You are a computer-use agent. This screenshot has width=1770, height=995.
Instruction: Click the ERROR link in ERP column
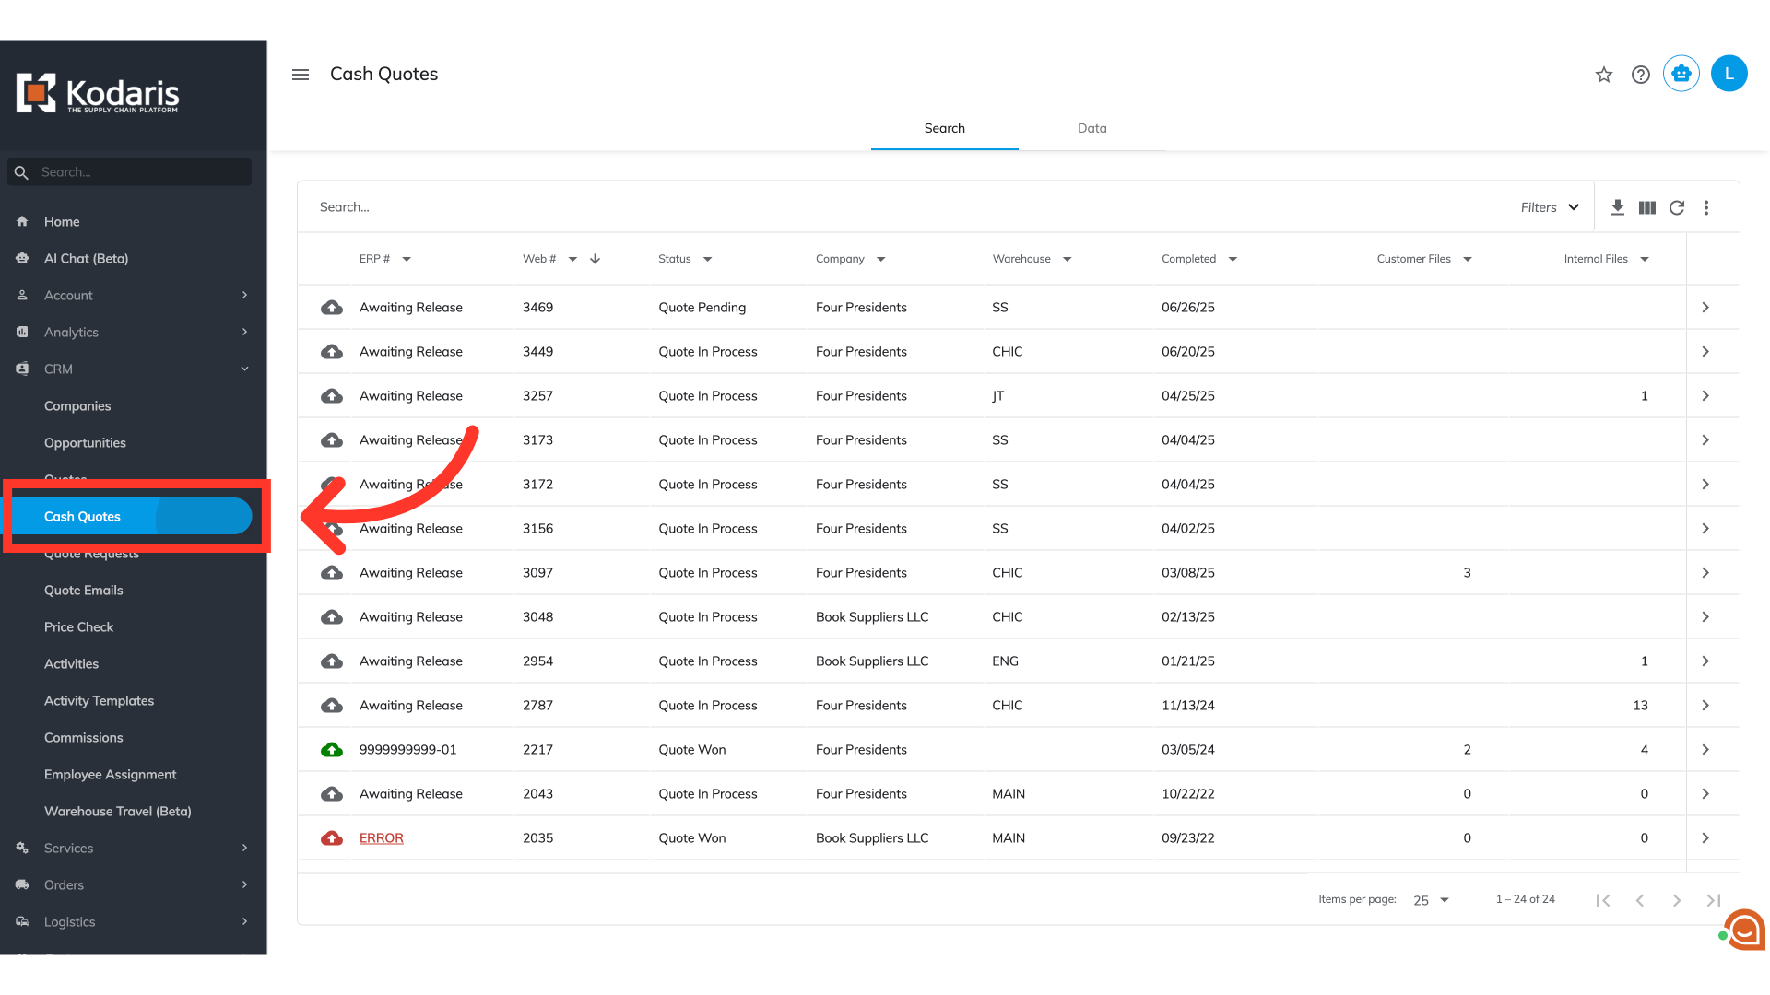[382, 838]
